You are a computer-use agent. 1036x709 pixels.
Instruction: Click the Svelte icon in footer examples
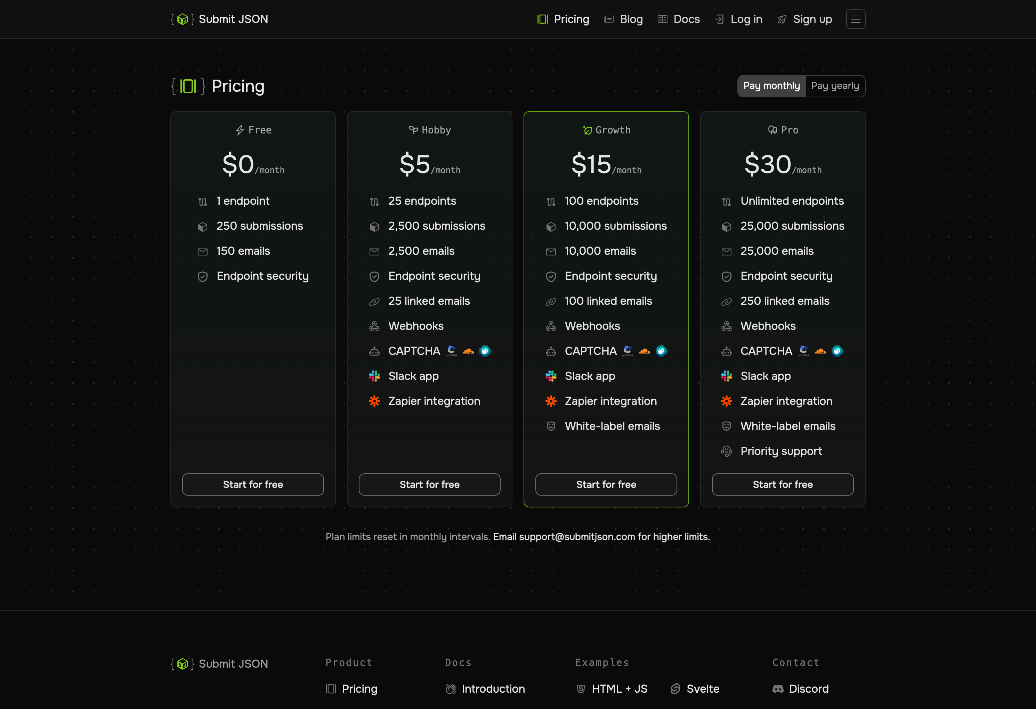(675, 689)
